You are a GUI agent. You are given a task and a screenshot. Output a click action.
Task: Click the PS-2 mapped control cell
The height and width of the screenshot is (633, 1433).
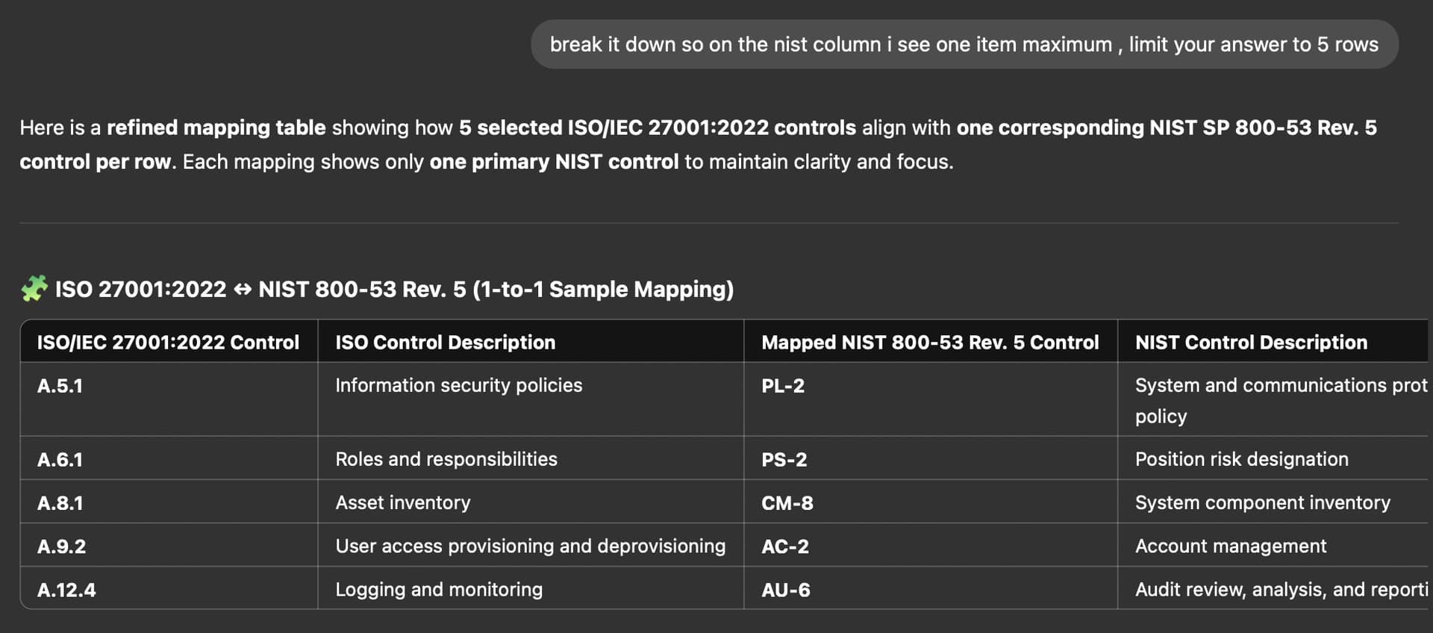tap(931, 458)
